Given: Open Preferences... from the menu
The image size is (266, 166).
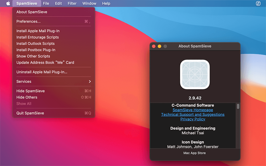Looking at the screenshot, I should (54, 21).
